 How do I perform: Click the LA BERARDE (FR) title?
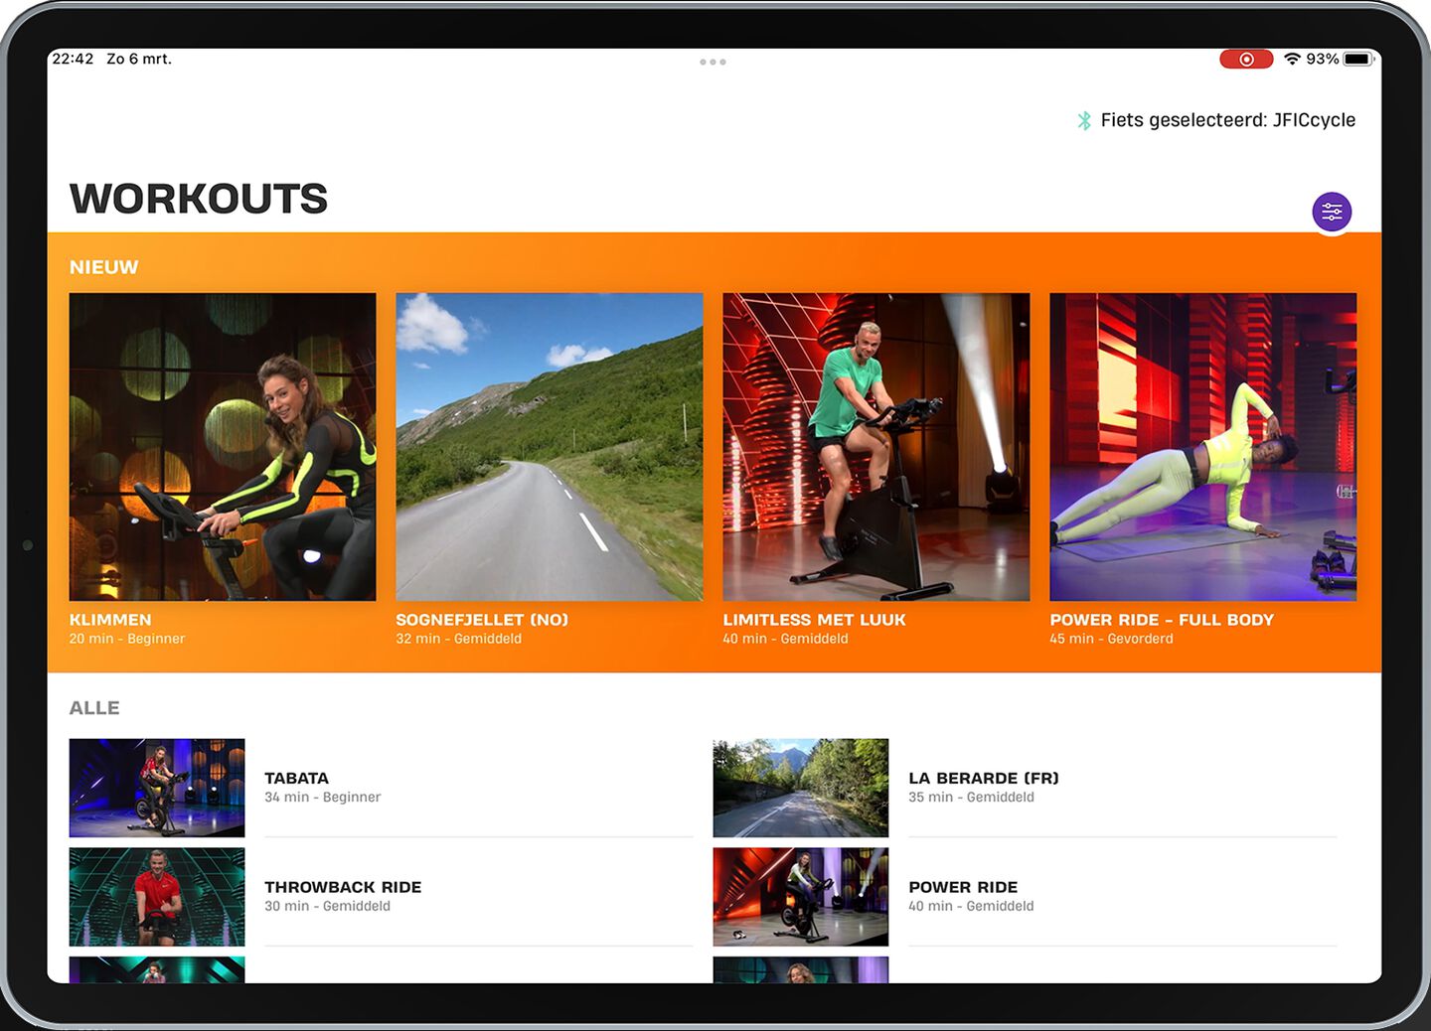983,778
